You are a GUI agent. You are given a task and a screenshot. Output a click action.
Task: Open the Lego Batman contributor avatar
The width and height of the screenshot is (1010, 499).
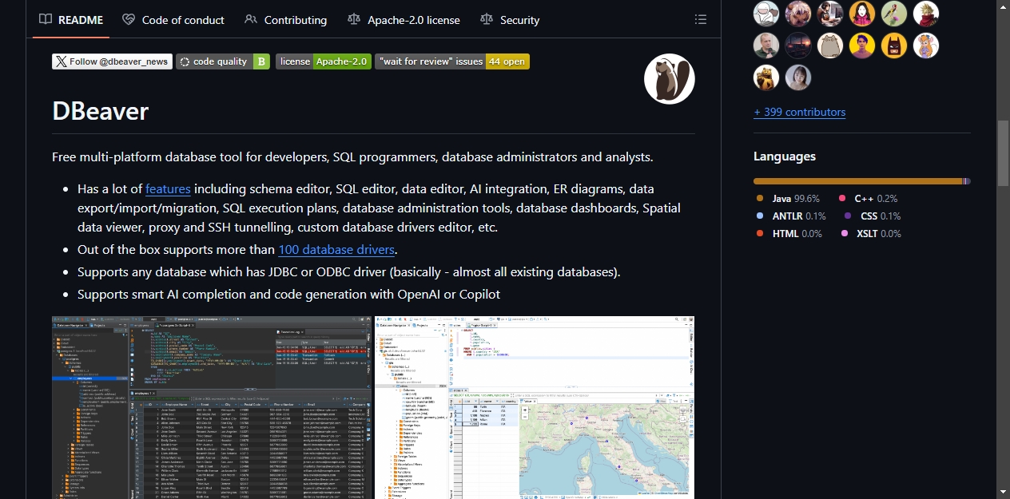point(894,46)
